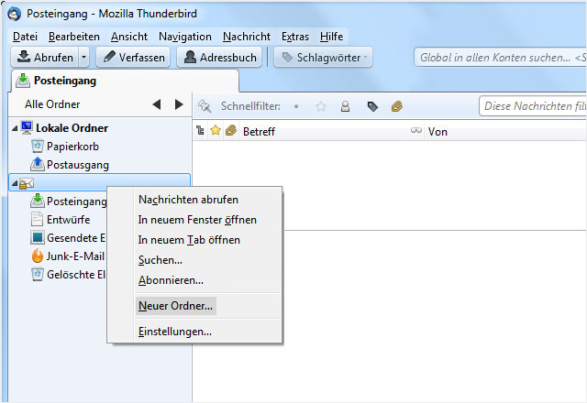Open the Schlagwörter dropdown
Viewport: 587px width, 403px height.
coord(324,57)
